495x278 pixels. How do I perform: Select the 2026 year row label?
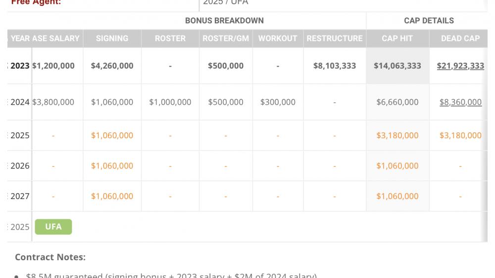coord(20,166)
